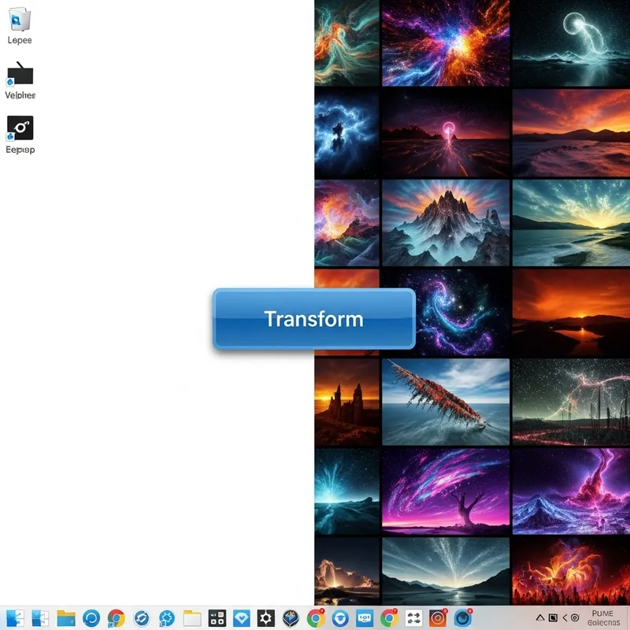Viewport: 630px width, 630px height.
Task: Open the circular sync app on the taskbar
Action: (91, 618)
